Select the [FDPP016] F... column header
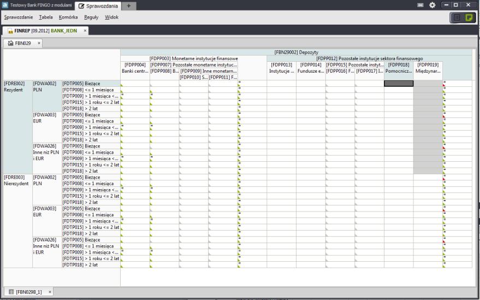Image resolution: width=480 pixels, height=300 pixels. [340, 71]
